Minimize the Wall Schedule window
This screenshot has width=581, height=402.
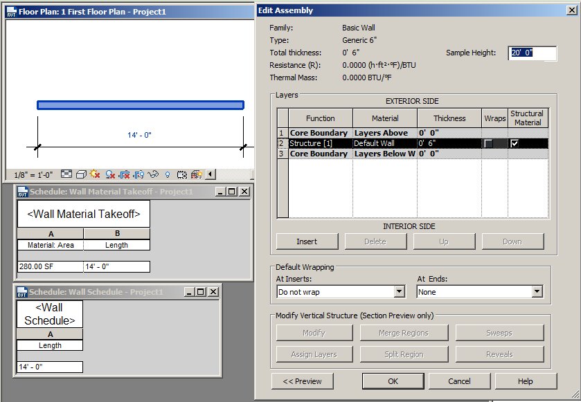tap(189, 292)
